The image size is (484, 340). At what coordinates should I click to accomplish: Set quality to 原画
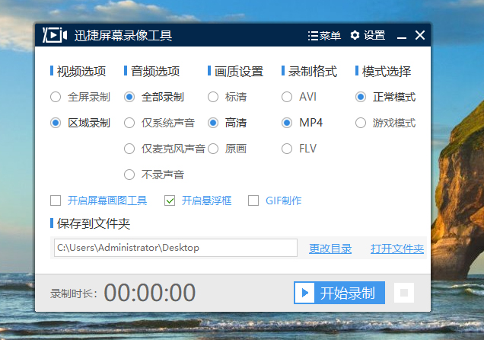click(x=228, y=149)
